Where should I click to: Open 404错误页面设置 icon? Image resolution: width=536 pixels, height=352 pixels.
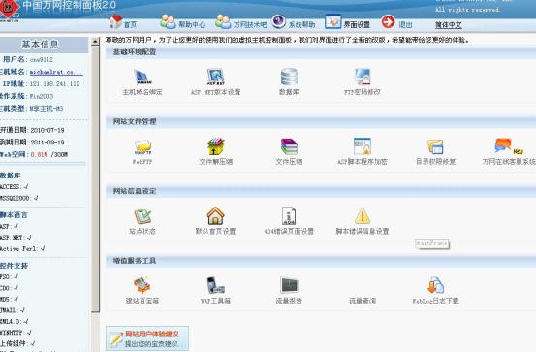pyautogui.click(x=289, y=216)
